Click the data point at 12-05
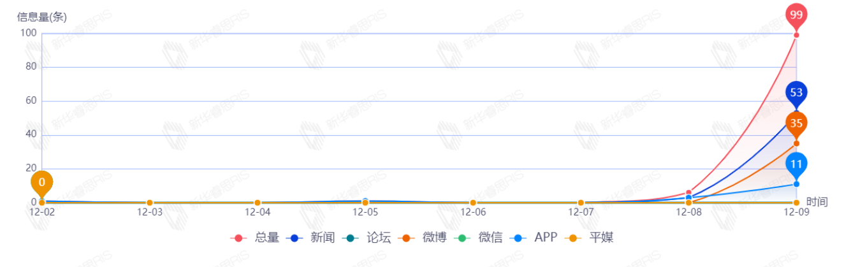The image size is (844, 267). click(x=365, y=202)
